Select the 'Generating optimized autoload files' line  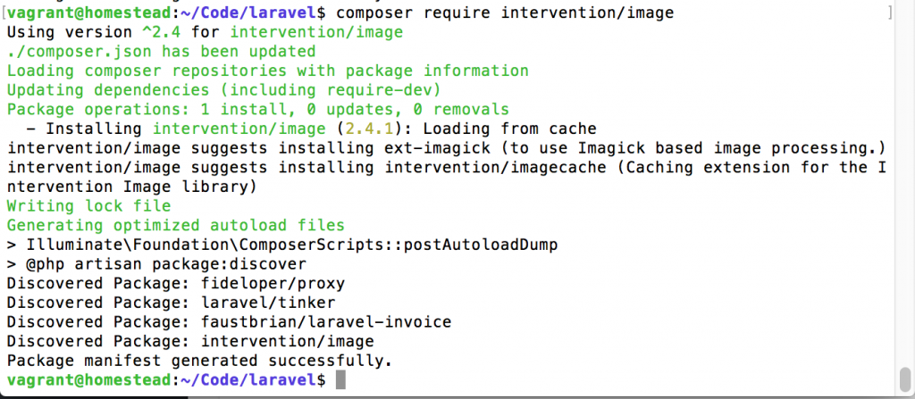pos(175,225)
